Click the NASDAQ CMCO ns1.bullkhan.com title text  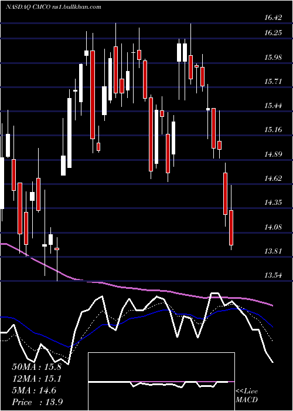(x=53, y=7)
